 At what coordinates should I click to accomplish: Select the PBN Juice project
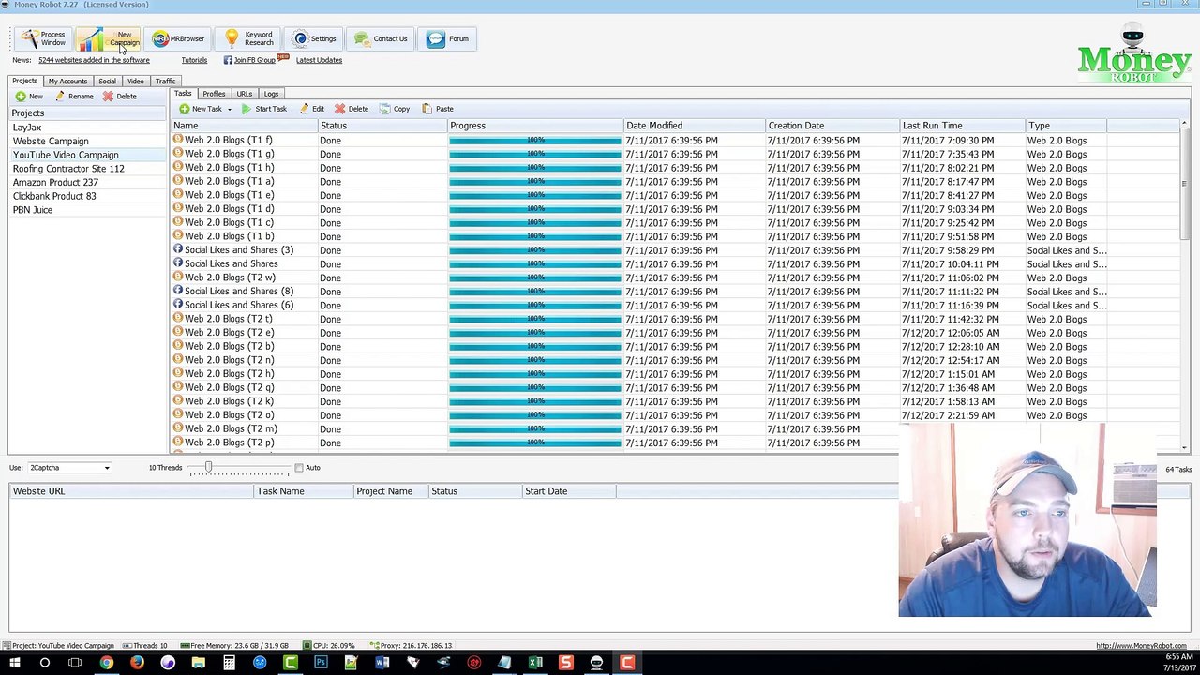[x=88, y=210]
